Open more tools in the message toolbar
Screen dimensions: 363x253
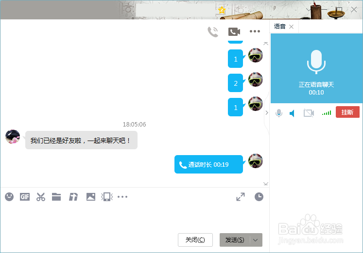click(x=122, y=197)
